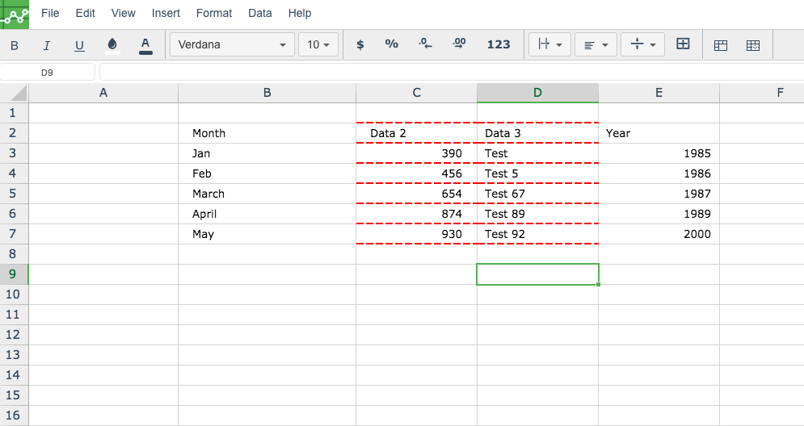Click the merge cells icon
Image resolution: width=804 pixels, height=426 pixels.
[683, 44]
